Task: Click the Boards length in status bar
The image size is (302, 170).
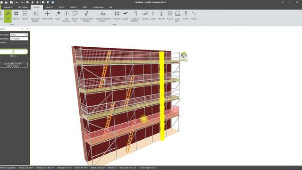Action: pyautogui.click(x=98, y=168)
